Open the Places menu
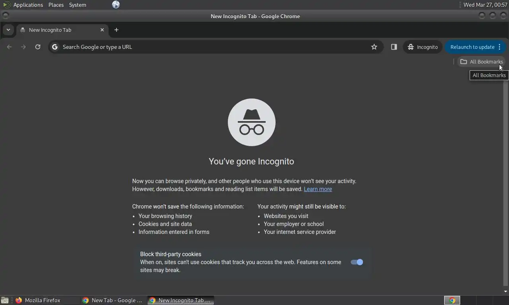 [56, 5]
